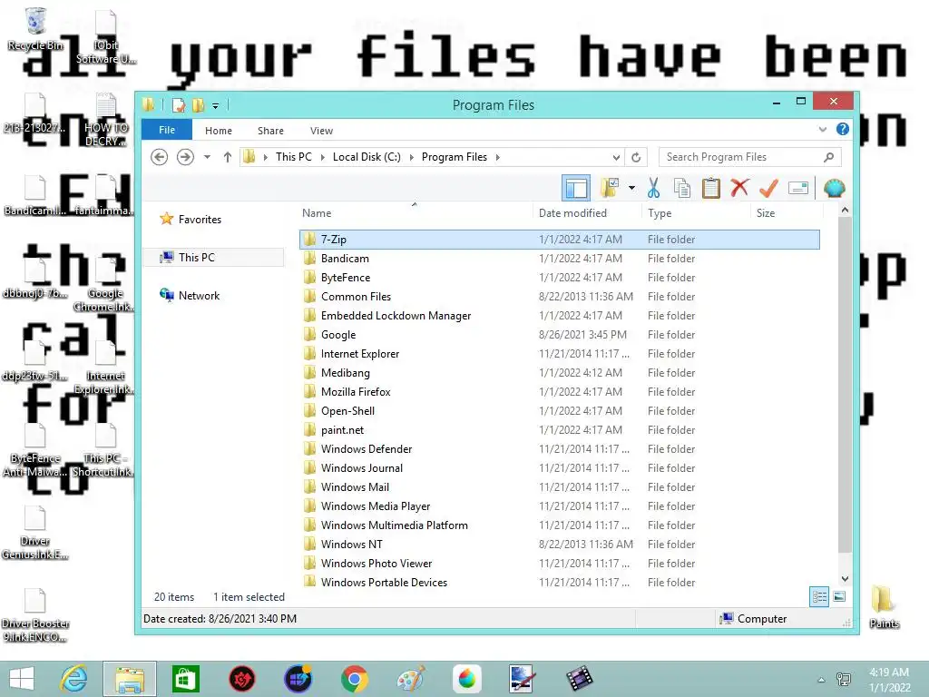Click the file list scrollbar up arrow
The image size is (929, 697).
[x=845, y=211]
